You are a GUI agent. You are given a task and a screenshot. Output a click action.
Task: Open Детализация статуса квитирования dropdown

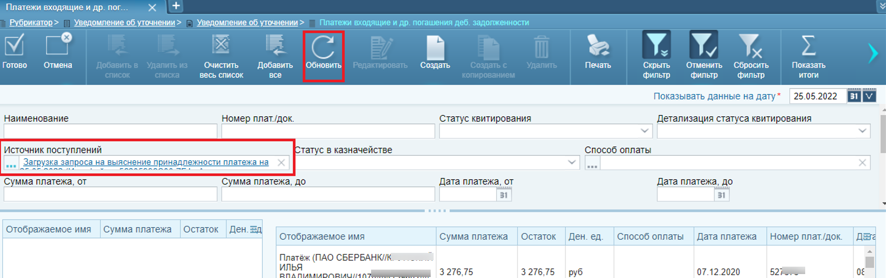(x=862, y=131)
